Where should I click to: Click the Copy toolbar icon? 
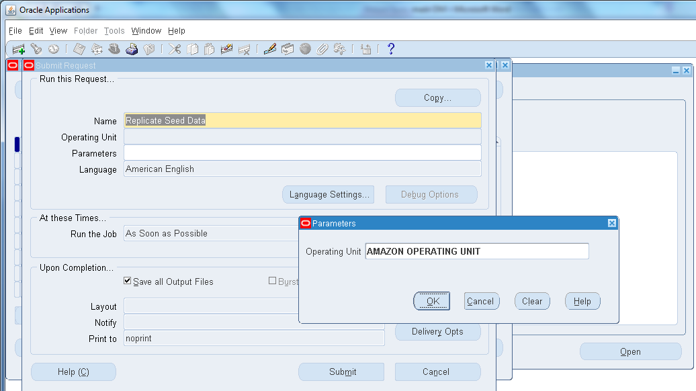pos(192,49)
